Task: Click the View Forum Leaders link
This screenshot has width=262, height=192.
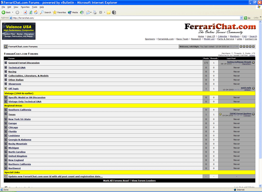Action: [x=143, y=181]
